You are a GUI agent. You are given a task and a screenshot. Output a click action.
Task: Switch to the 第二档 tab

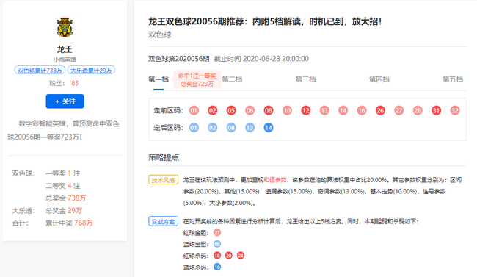point(232,79)
